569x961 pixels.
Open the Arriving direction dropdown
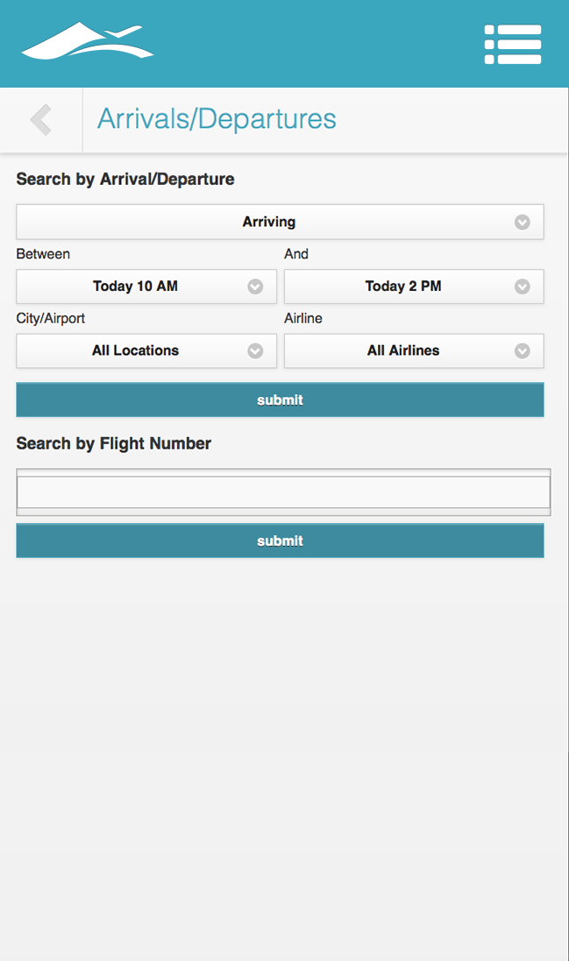[269, 223]
